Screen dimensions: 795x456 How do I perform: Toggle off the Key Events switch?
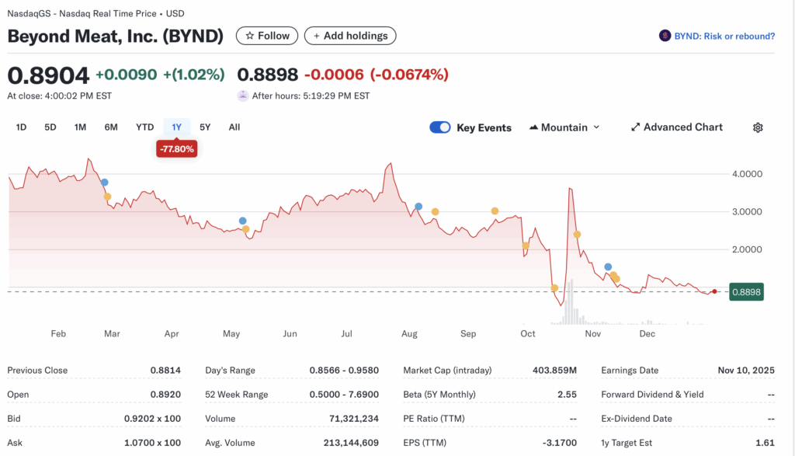439,127
